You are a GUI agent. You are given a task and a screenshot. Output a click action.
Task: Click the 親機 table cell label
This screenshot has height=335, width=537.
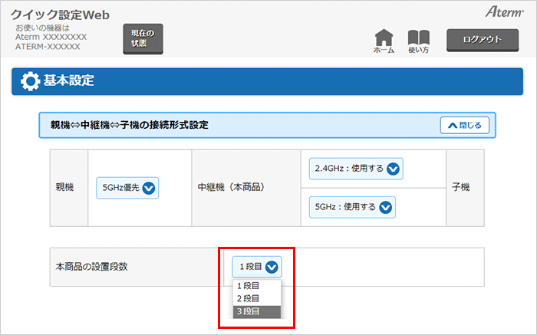pyautogui.click(x=65, y=188)
